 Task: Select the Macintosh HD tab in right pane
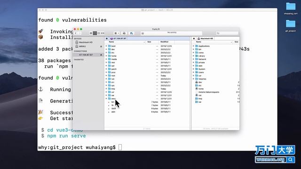(x=205, y=38)
